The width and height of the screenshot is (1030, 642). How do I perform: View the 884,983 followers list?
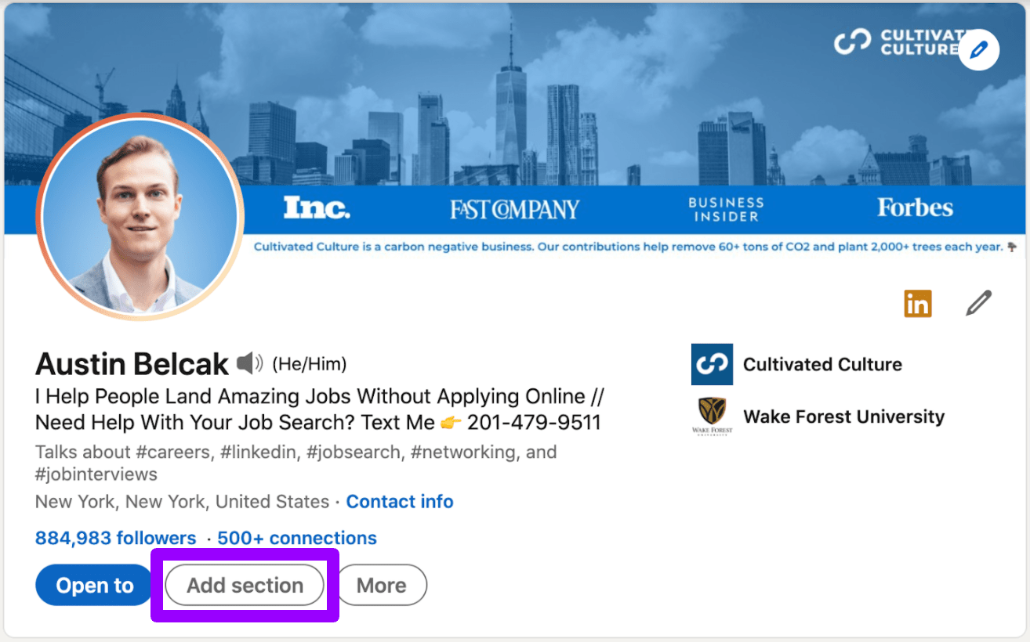(115, 539)
